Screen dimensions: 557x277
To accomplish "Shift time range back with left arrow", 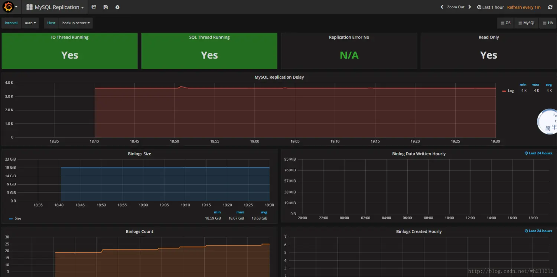I will [x=442, y=7].
